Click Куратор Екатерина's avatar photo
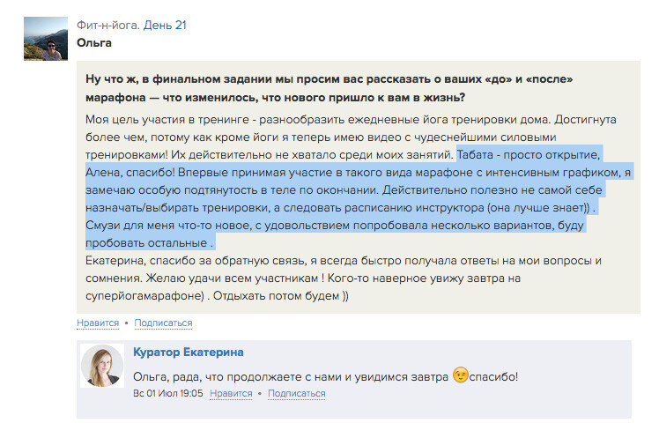Image resolution: width=659 pixels, height=438 pixels. (102, 366)
